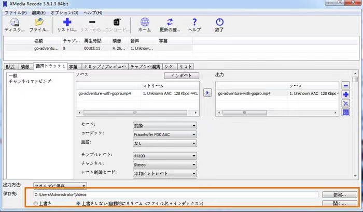Open チャンネル dropdown showing Stereo
363x212 pixels.
(165, 164)
